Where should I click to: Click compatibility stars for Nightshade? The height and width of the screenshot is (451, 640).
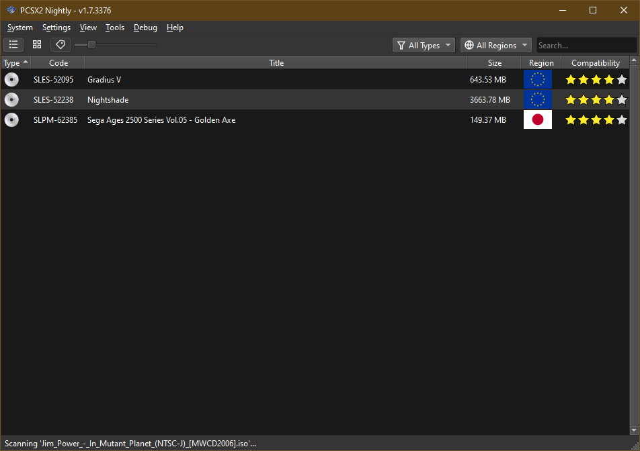point(596,99)
